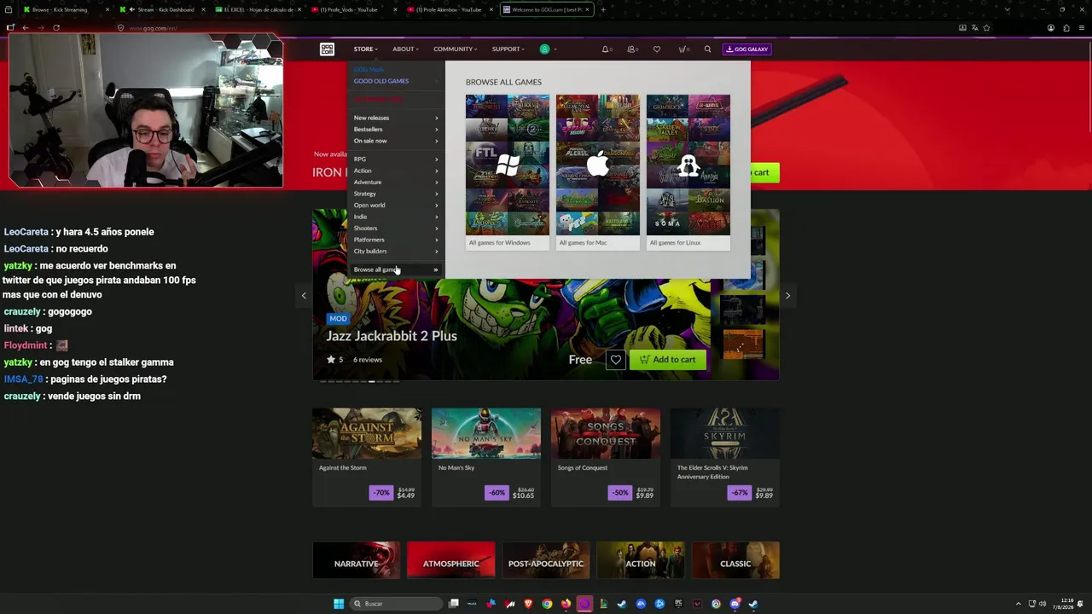Open All games for Mac link
The height and width of the screenshot is (614, 1092).
click(598, 172)
